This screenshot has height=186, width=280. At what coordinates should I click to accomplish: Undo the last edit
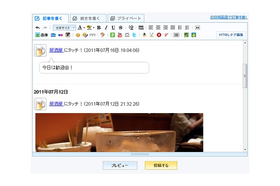pyautogui.click(x=38, y=28)
